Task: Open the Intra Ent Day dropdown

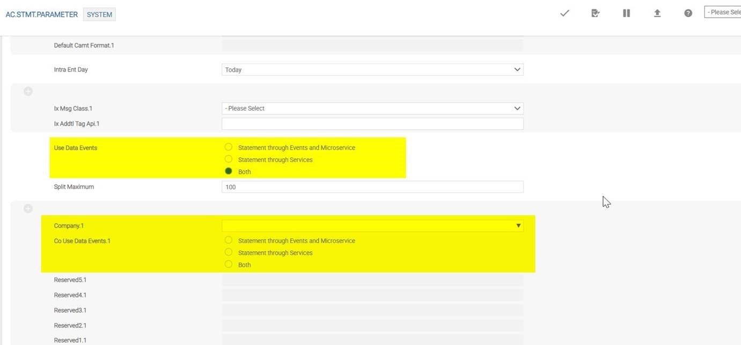Action: point(372,70)
